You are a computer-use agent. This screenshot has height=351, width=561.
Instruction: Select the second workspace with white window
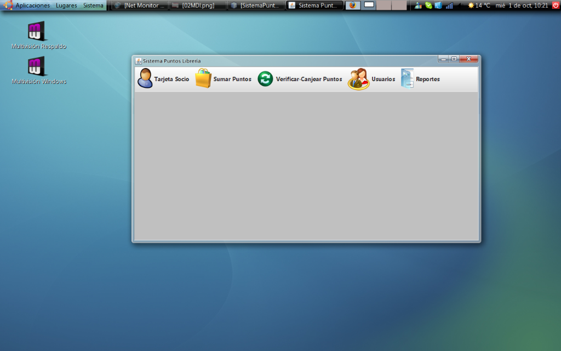[x=369, y=5]
